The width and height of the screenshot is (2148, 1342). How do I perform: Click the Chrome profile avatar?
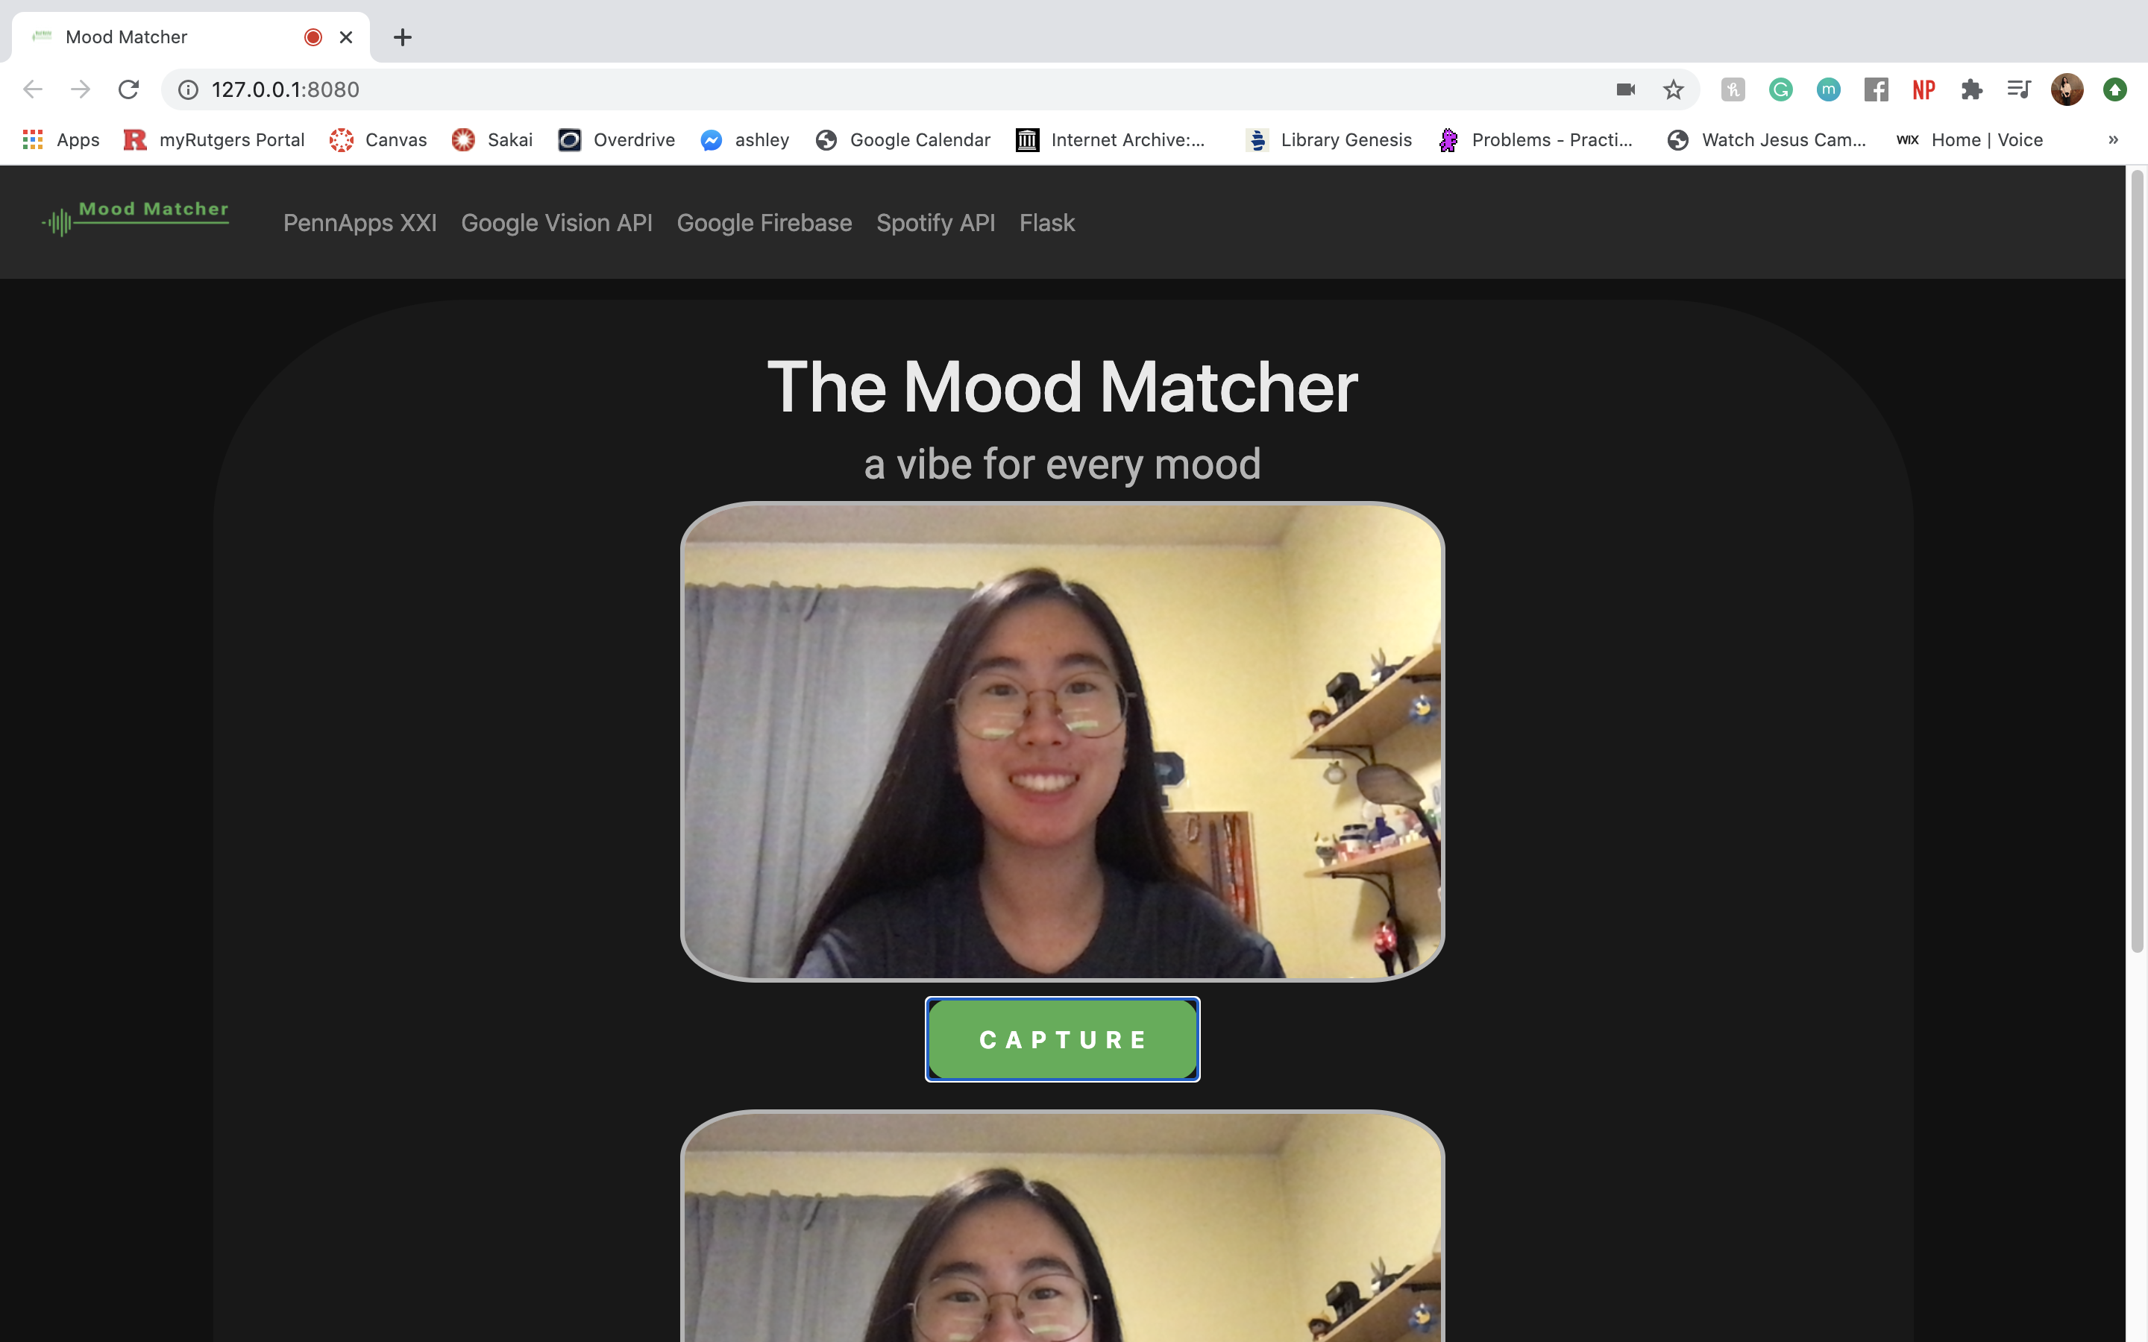pos(2067,89)
